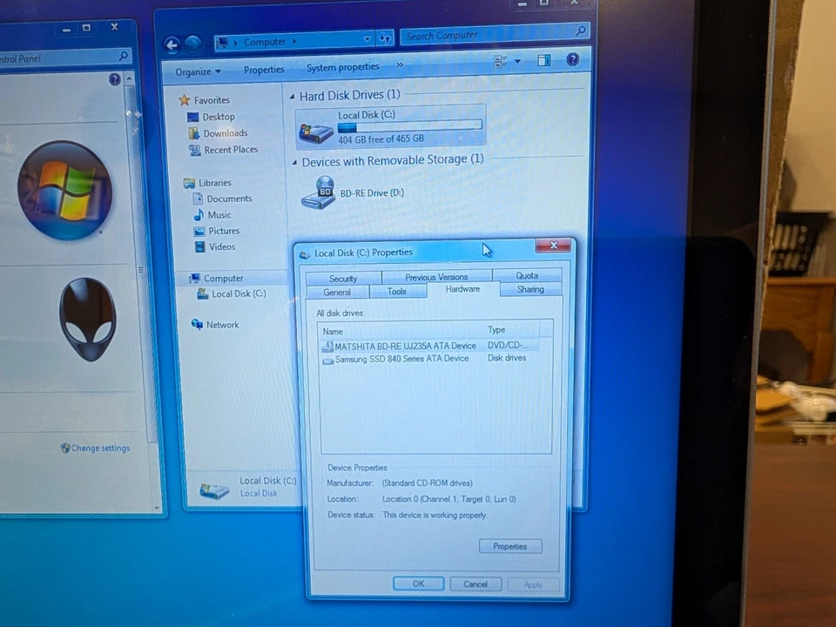
Task: Open the view options dropdown arrow
Action: point(517,61)
